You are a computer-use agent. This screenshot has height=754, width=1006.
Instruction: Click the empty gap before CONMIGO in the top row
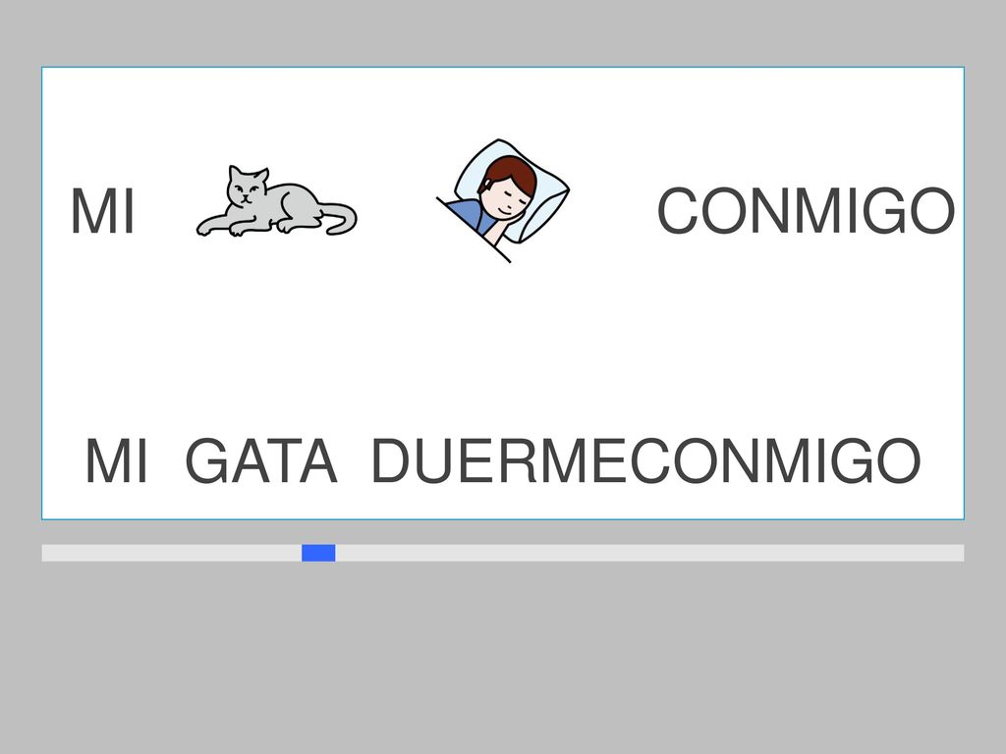tap(613, 211)
